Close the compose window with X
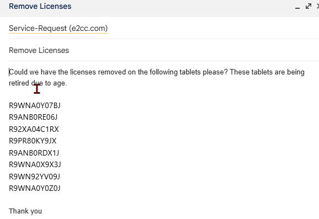319x219 pixels. tap(318, 6)
